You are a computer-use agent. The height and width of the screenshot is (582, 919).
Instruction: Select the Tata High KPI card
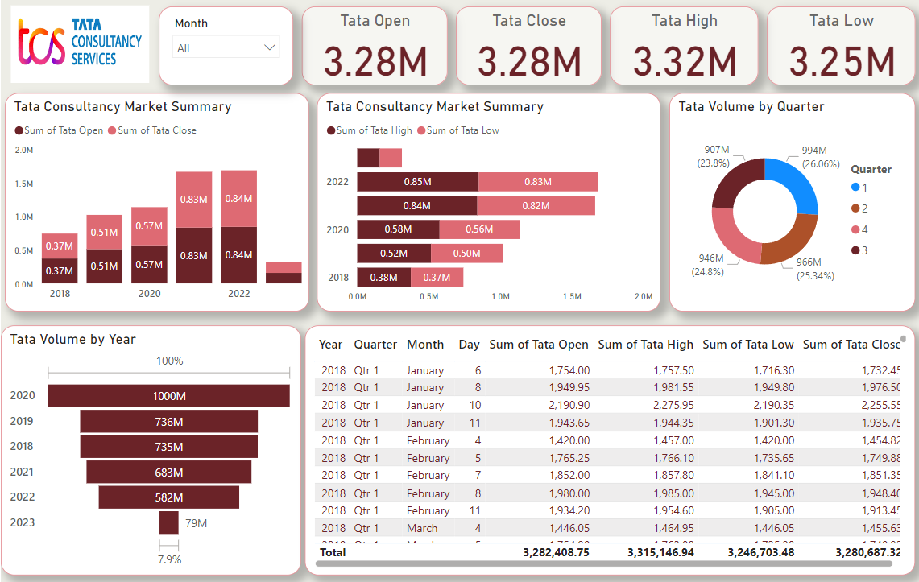pos(684,47)
